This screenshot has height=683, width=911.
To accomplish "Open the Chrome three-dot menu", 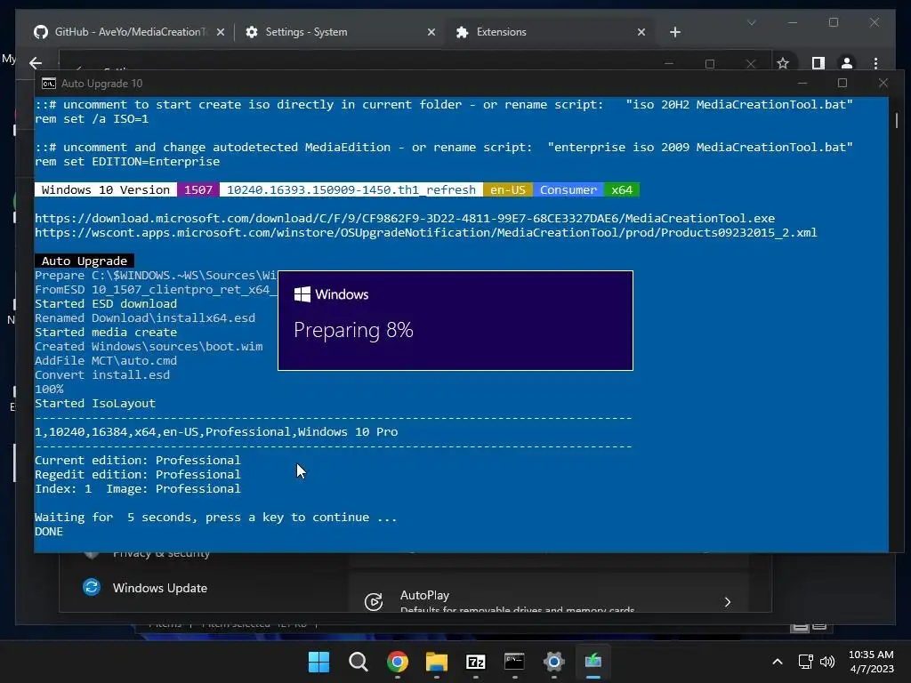I will point(875,63).
